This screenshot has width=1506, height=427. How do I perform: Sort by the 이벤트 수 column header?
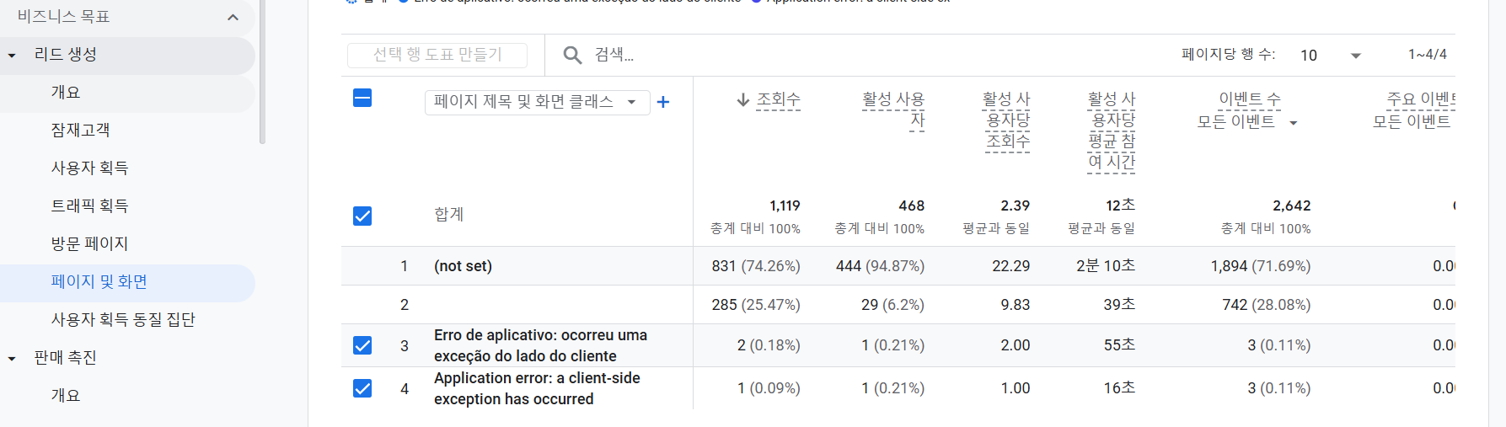tap(1250, 99)
